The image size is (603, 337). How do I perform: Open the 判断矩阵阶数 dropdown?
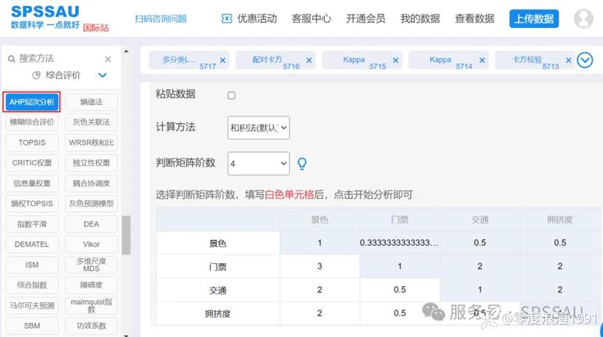[259, 163]
